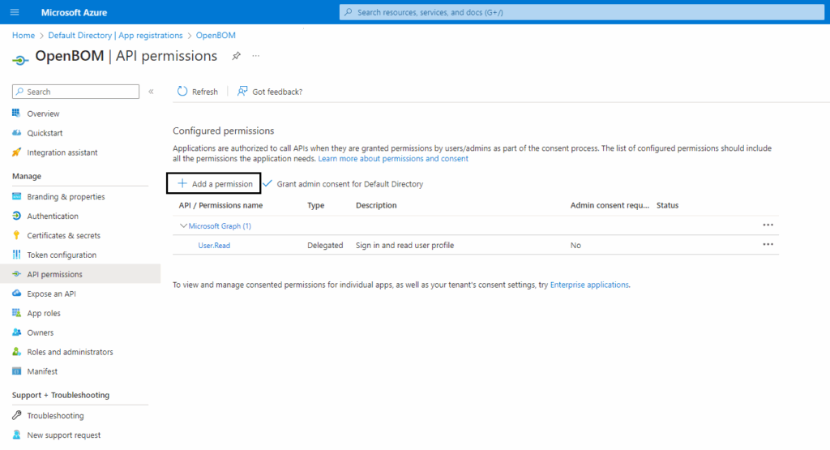Pin the OpenBOM API permissions blade

[236, 56]
